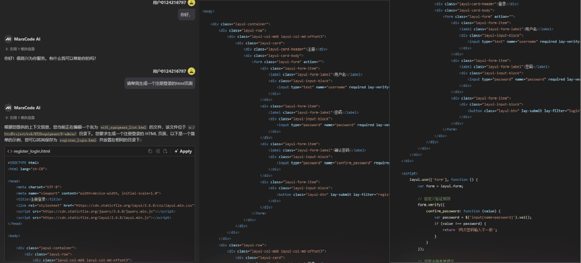
Task: Apply the register_login.html code
Action: [x=183, y=151]
